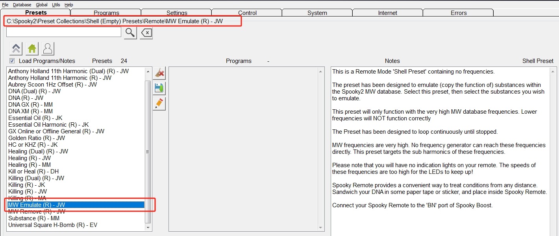The height and width of the screenshot is (236, 559).
Task: Select Substance (R) - MM preset
Action: (34, 218)
